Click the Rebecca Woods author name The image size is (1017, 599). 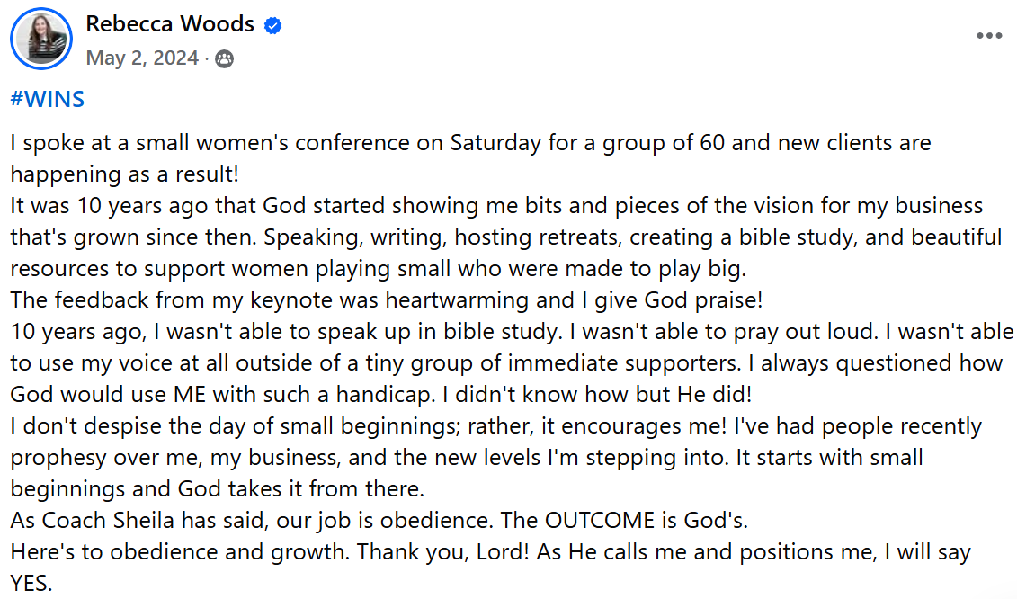[x=170, y=24]
